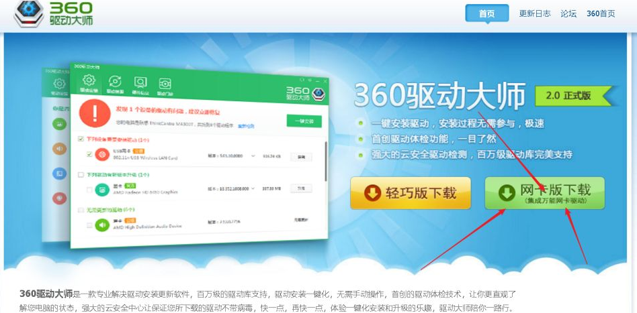Click the hardware monitor icon in the app toolbar
The image size is (637, 313).
[x=140, y=82]
